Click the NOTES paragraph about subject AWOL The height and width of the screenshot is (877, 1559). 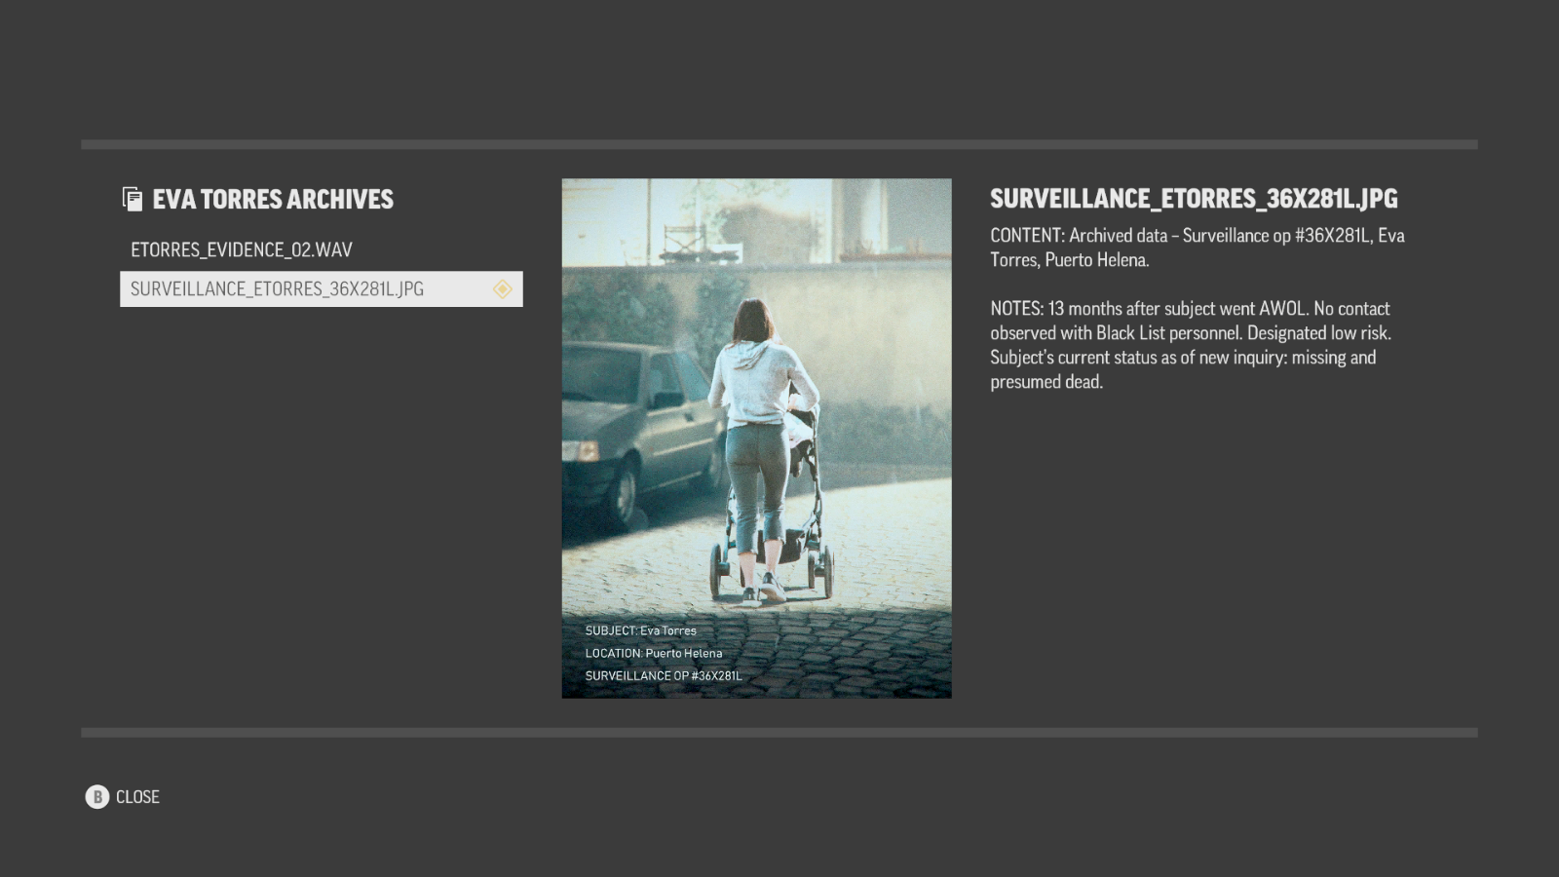[1191, 345]
